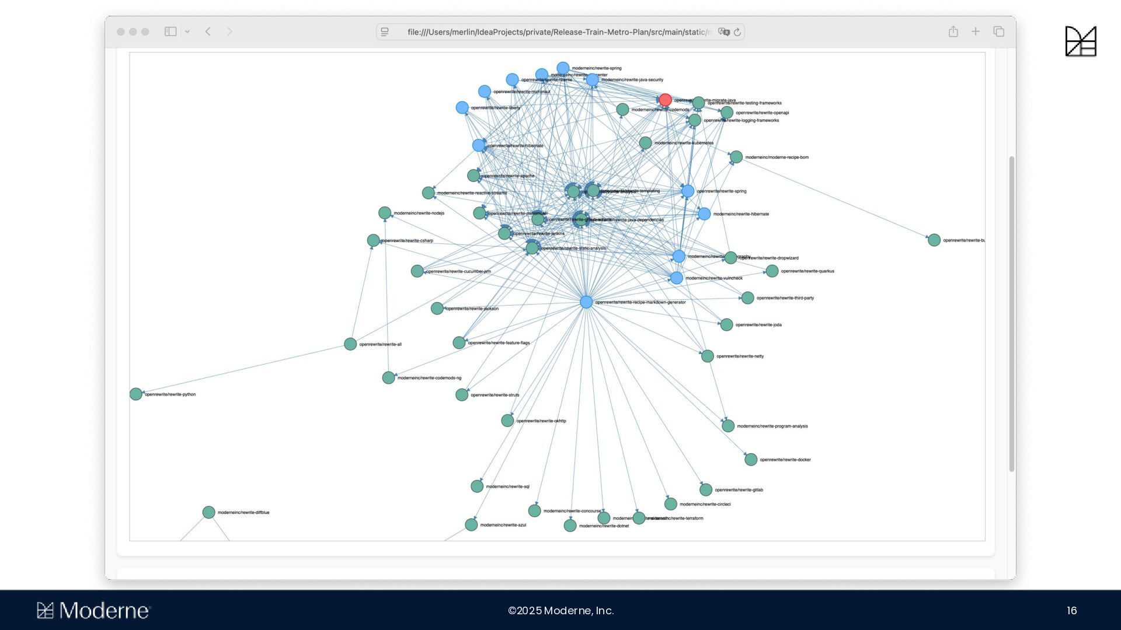This screenshot has width=1121, height=630.
Task: Click the openrewrite/rewrite-python node
Action: coord(136,394)
